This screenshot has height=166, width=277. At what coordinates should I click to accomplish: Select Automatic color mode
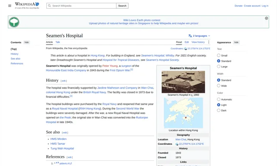(x=219, y=99)
